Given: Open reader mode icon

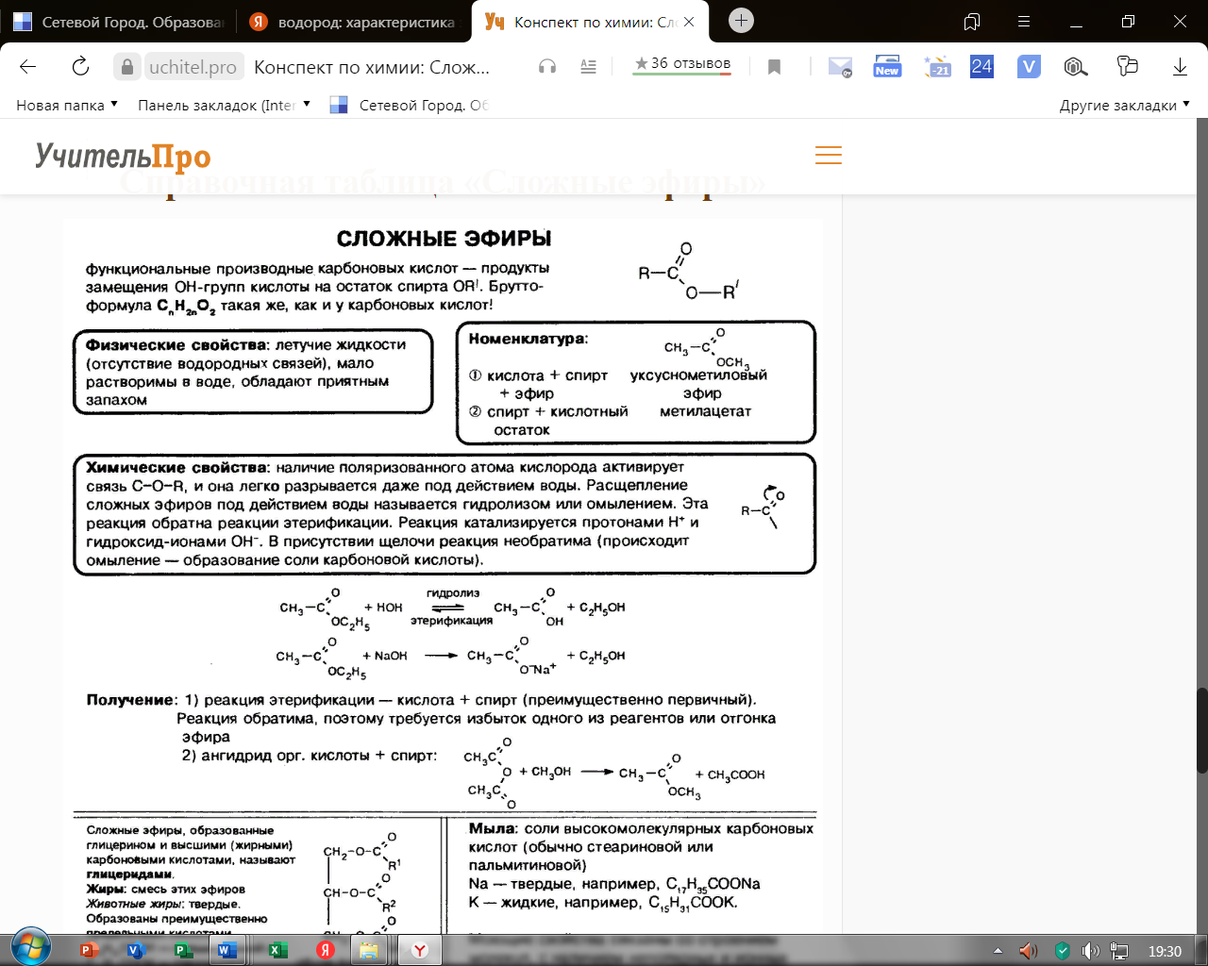Looking at the screenshot, I should 588,66.
